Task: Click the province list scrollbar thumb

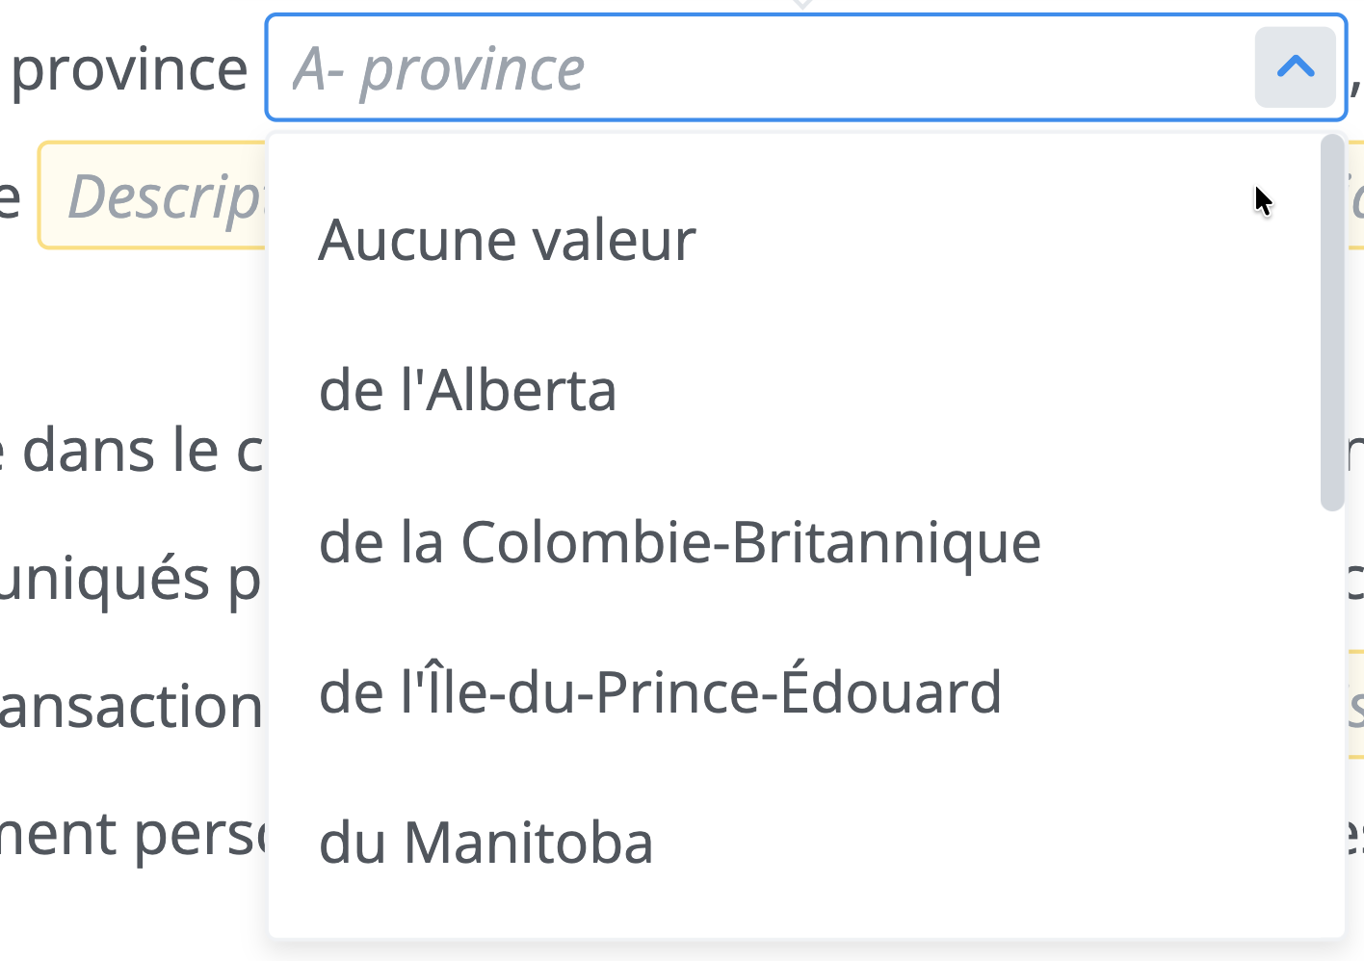Action: point(1332,323)
